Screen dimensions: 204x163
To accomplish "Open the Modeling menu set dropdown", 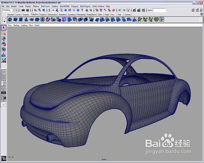I will (x=9, y=10).
